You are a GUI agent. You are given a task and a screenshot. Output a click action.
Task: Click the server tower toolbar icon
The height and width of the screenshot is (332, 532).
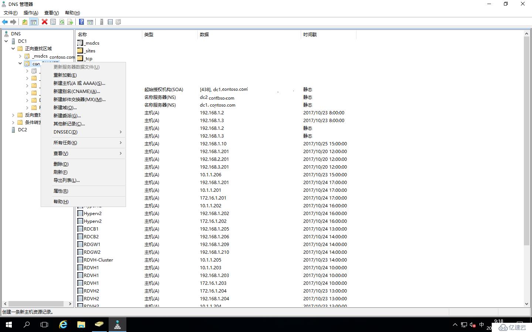point(102,22)
